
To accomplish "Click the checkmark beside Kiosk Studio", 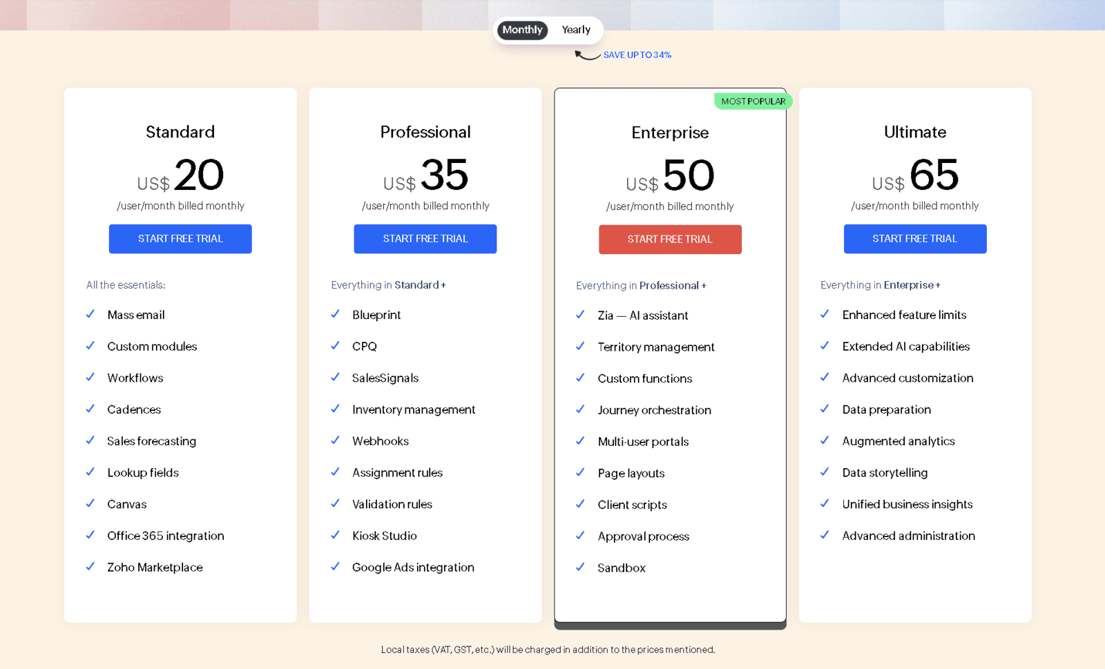I will point(336,535).
